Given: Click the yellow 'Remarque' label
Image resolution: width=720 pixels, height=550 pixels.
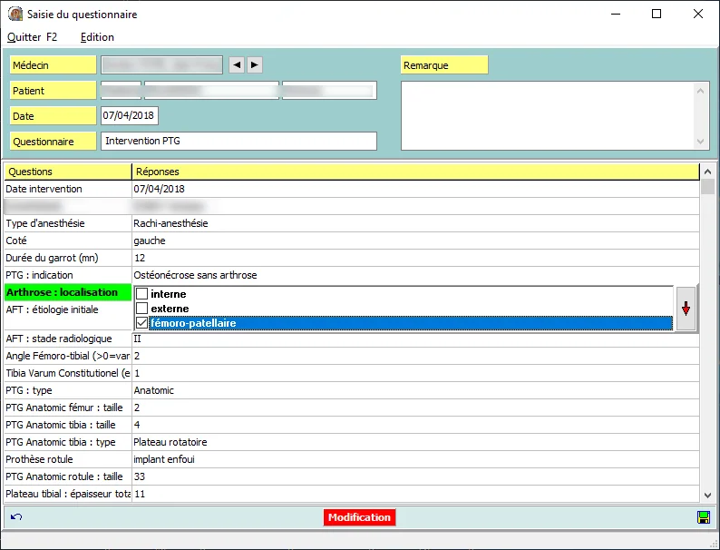Looking at the screenshot, I should [x=444, y=64].
